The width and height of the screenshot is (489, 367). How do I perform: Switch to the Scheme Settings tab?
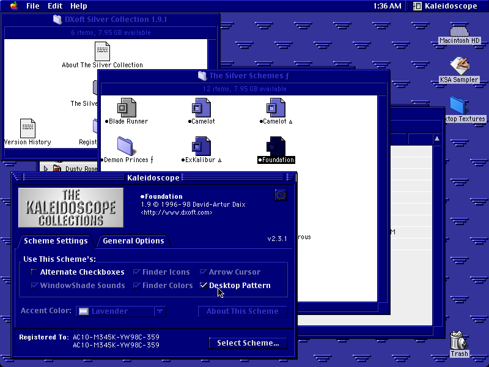[56, 241]
